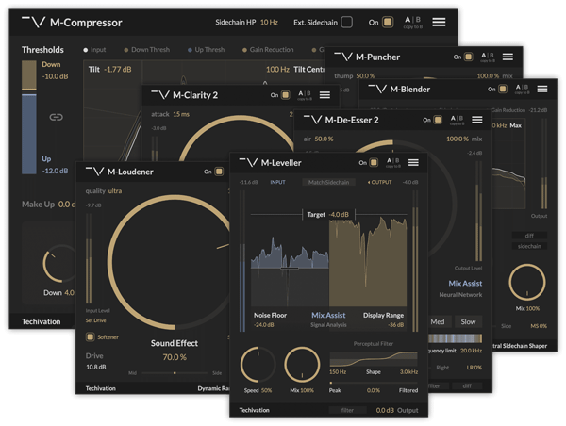
Task: Click the threshold link icon in M-Compressor
Action: pos(56,117)
